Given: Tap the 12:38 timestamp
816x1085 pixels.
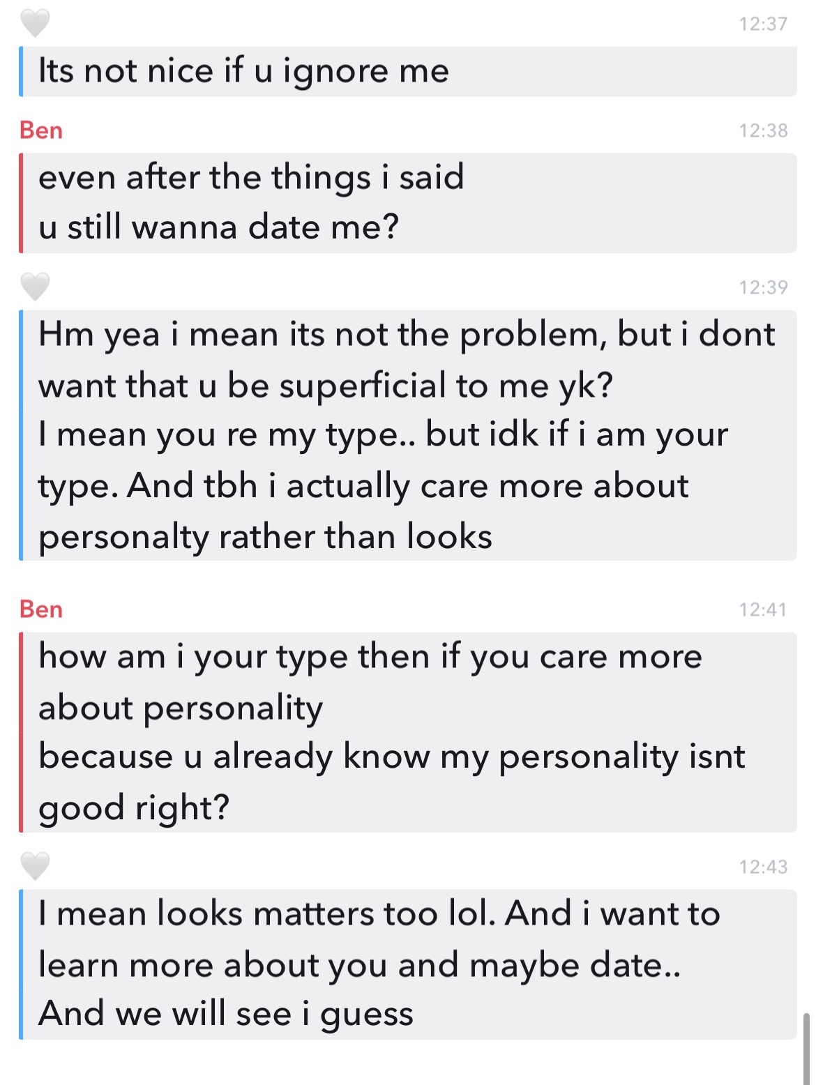Looking at the screenshot, I should coord(763,130).
